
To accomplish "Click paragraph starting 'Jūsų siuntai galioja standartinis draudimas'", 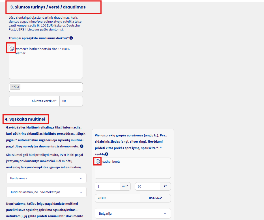I will click(45, 23).
